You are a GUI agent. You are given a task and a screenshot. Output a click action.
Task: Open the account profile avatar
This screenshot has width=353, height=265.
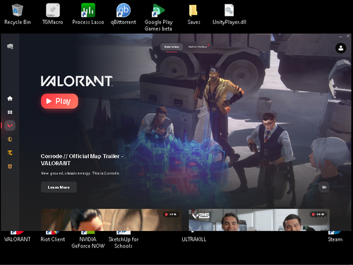pyautogui.click(x=340, y=48)
